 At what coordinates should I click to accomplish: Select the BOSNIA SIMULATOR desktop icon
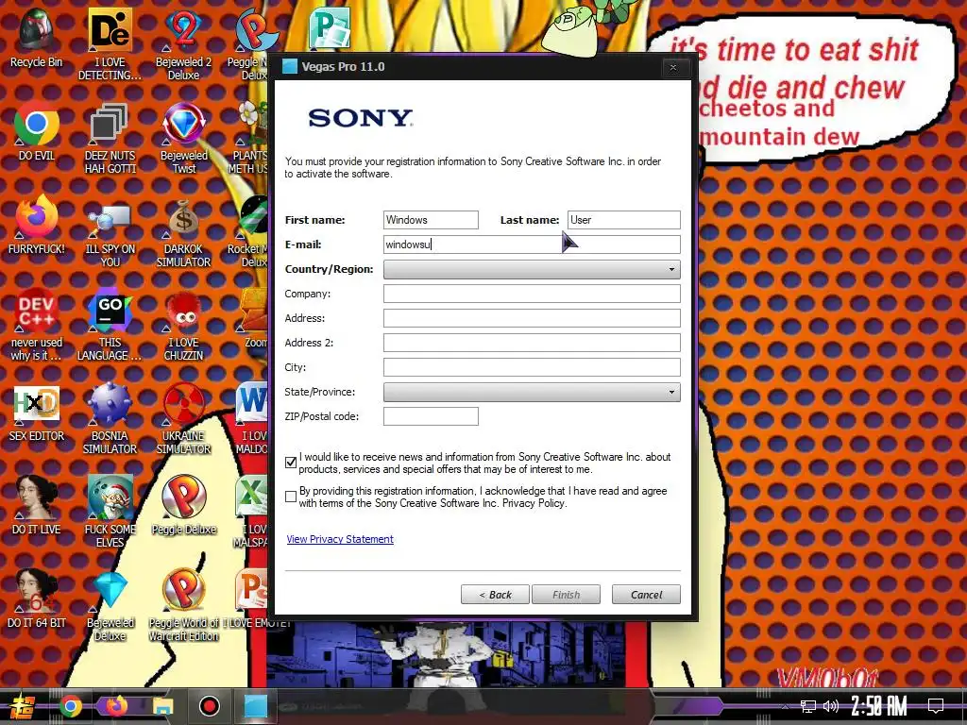tap(110, 419)
